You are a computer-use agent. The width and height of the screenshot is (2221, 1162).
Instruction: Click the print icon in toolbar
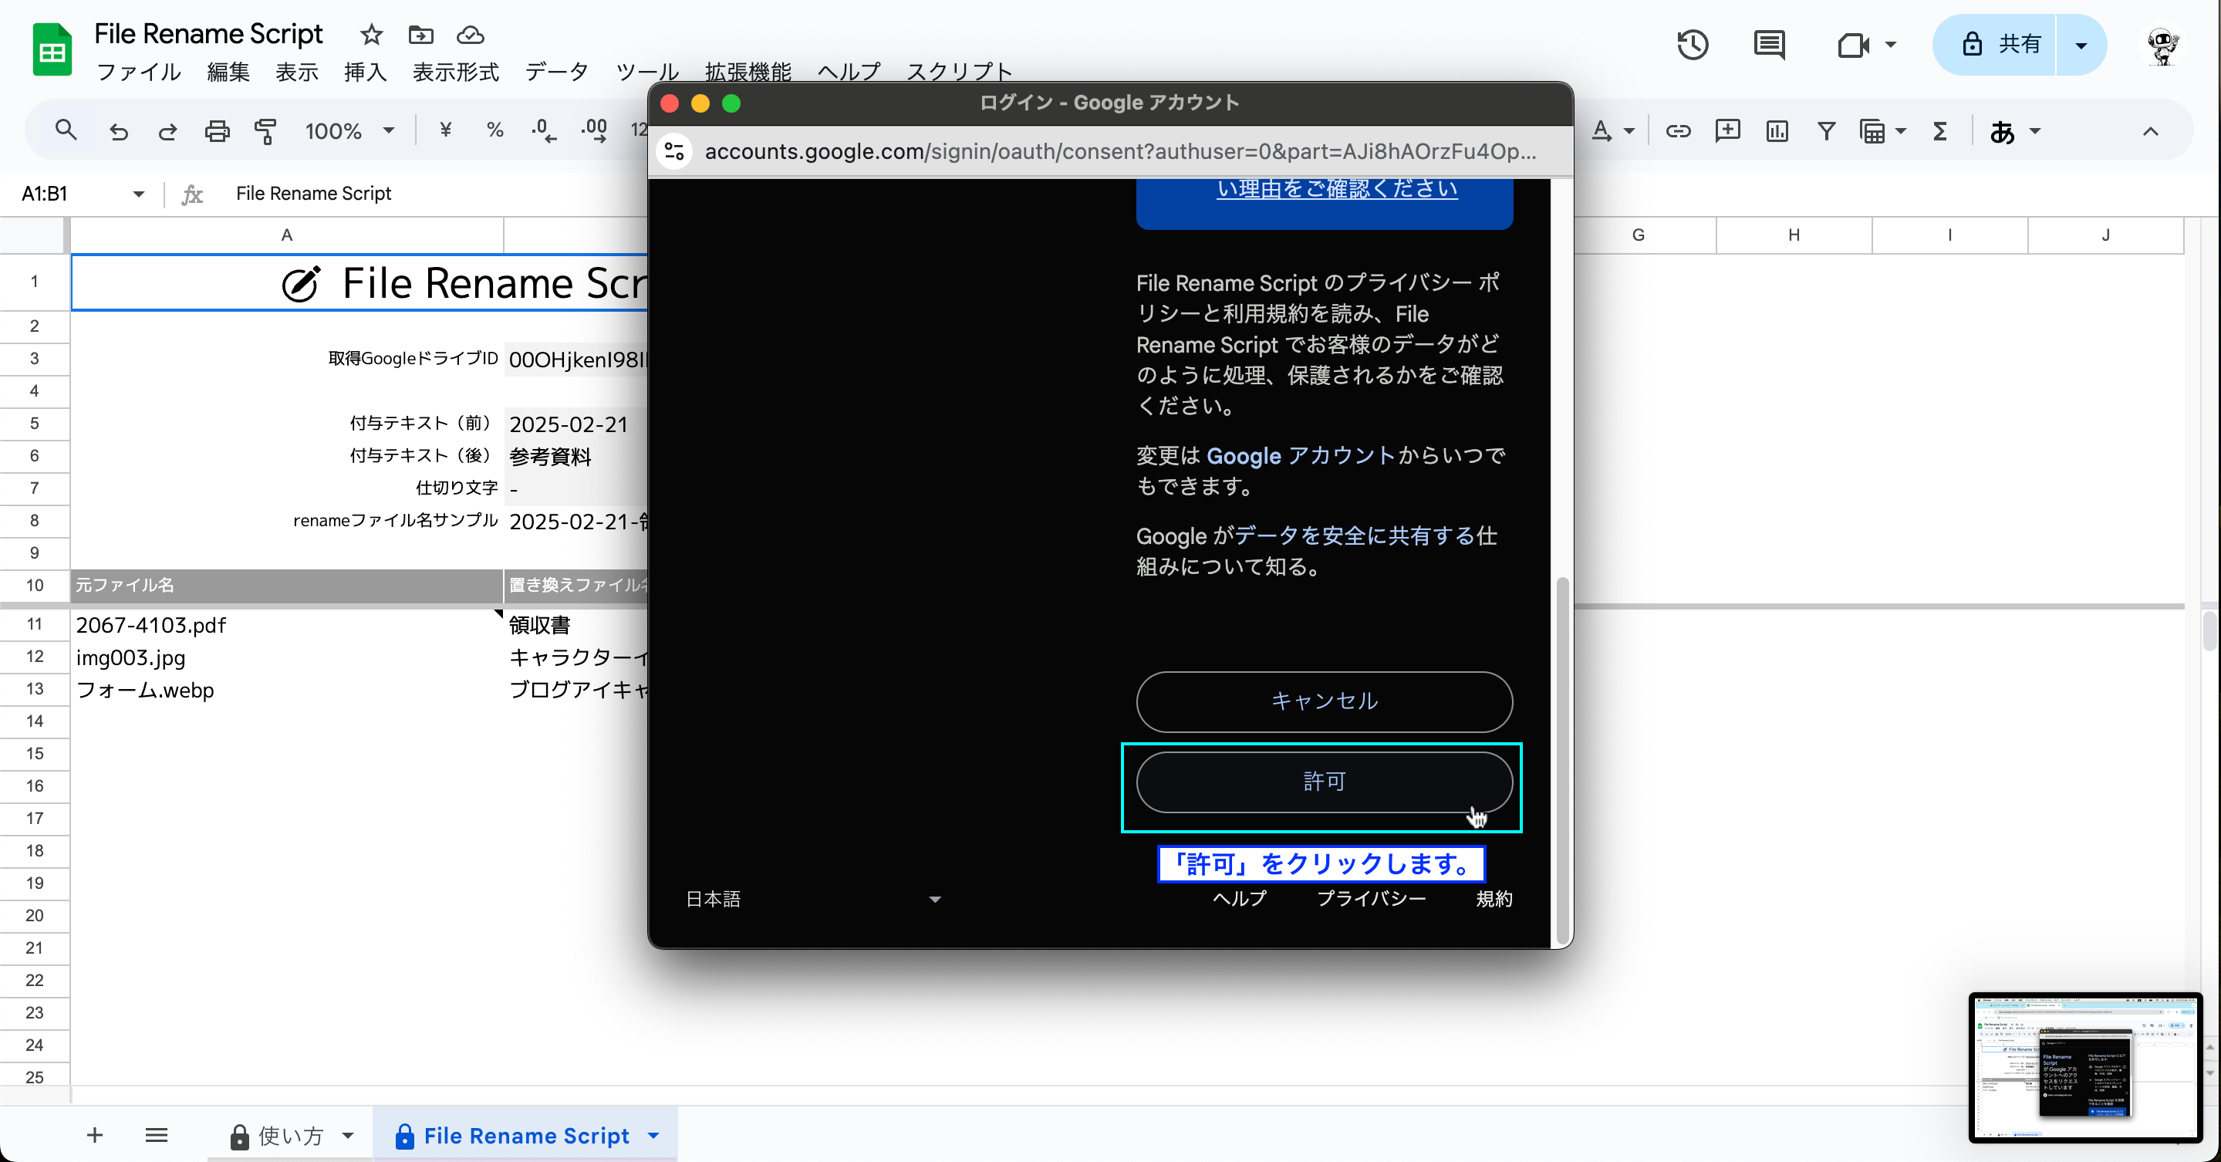(218, 131)
